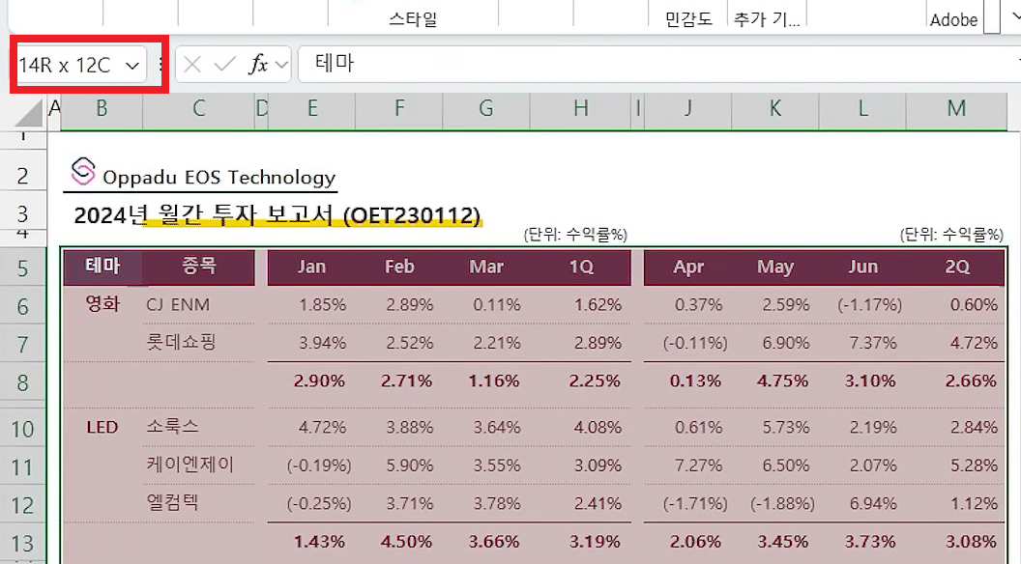Click the 테마 header cell

point(102,266)
